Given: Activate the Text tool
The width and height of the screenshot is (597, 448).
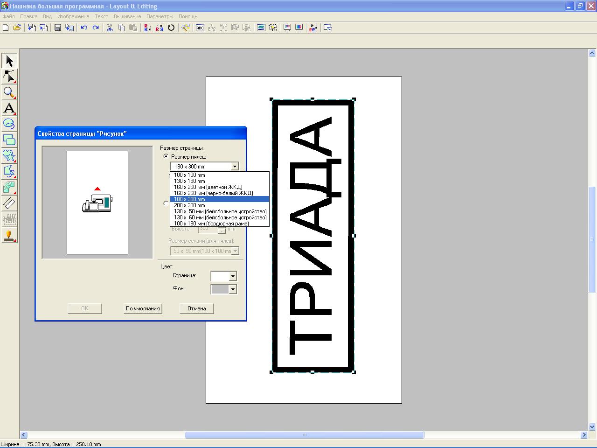Looking at the screenshot, I should 9,108.
